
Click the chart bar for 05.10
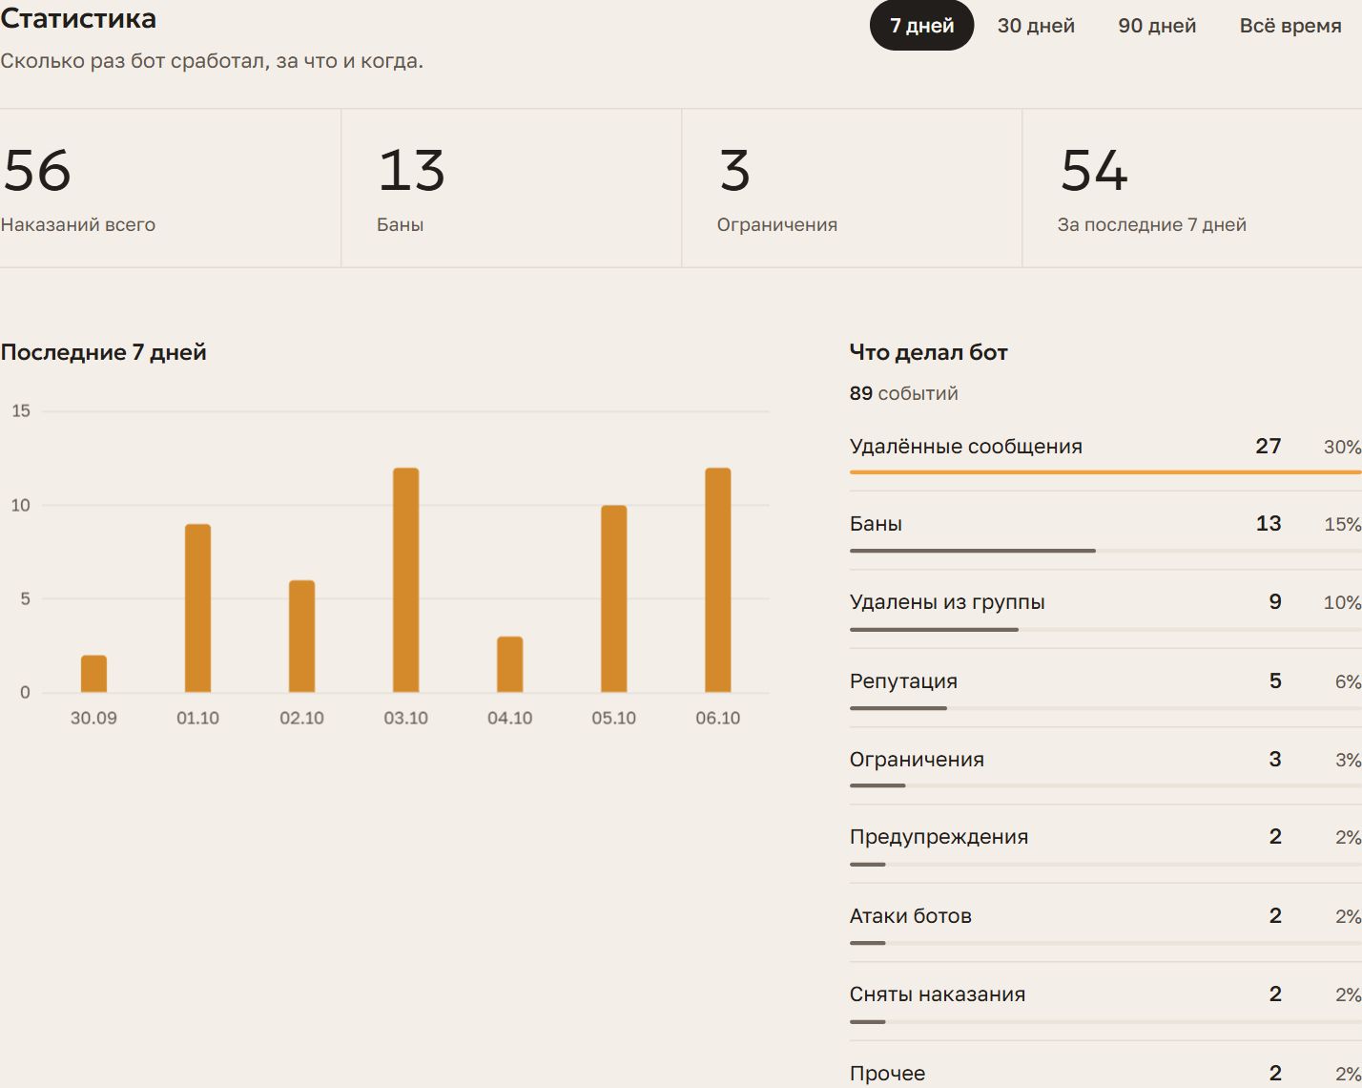[x=613, y=599]
